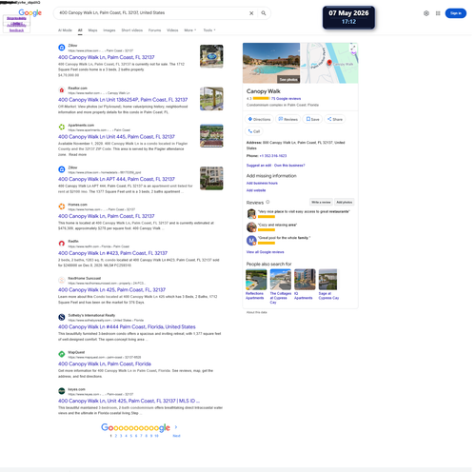Screen dimensions: 476x472
Task: Click Reviews button in panel
Action: pos(288,119)
